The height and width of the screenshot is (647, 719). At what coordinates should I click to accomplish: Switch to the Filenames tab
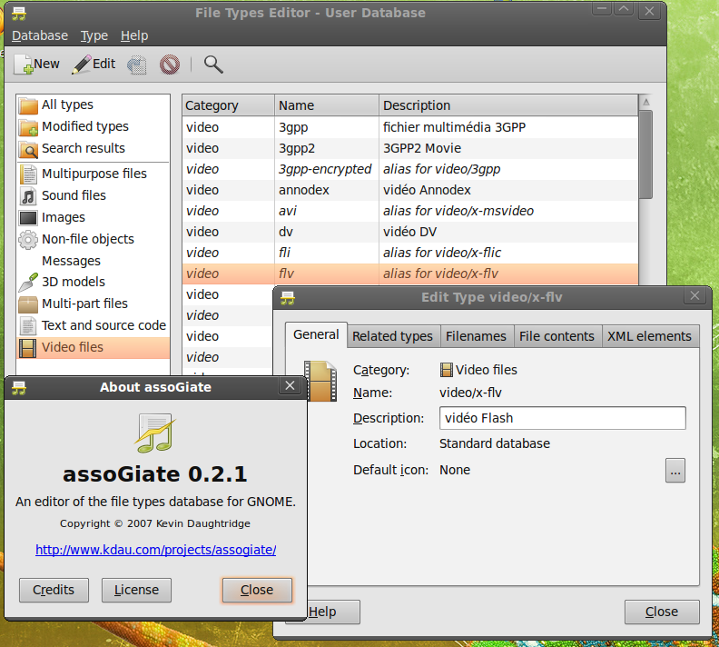point(476,336)
